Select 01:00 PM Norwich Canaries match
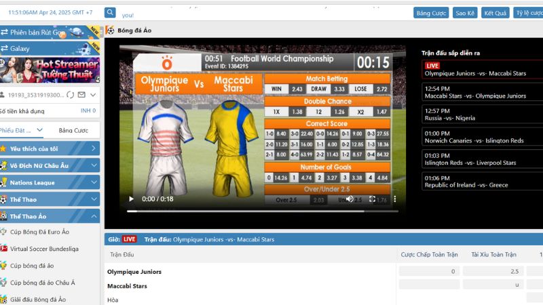 click(x=482, y=137)
